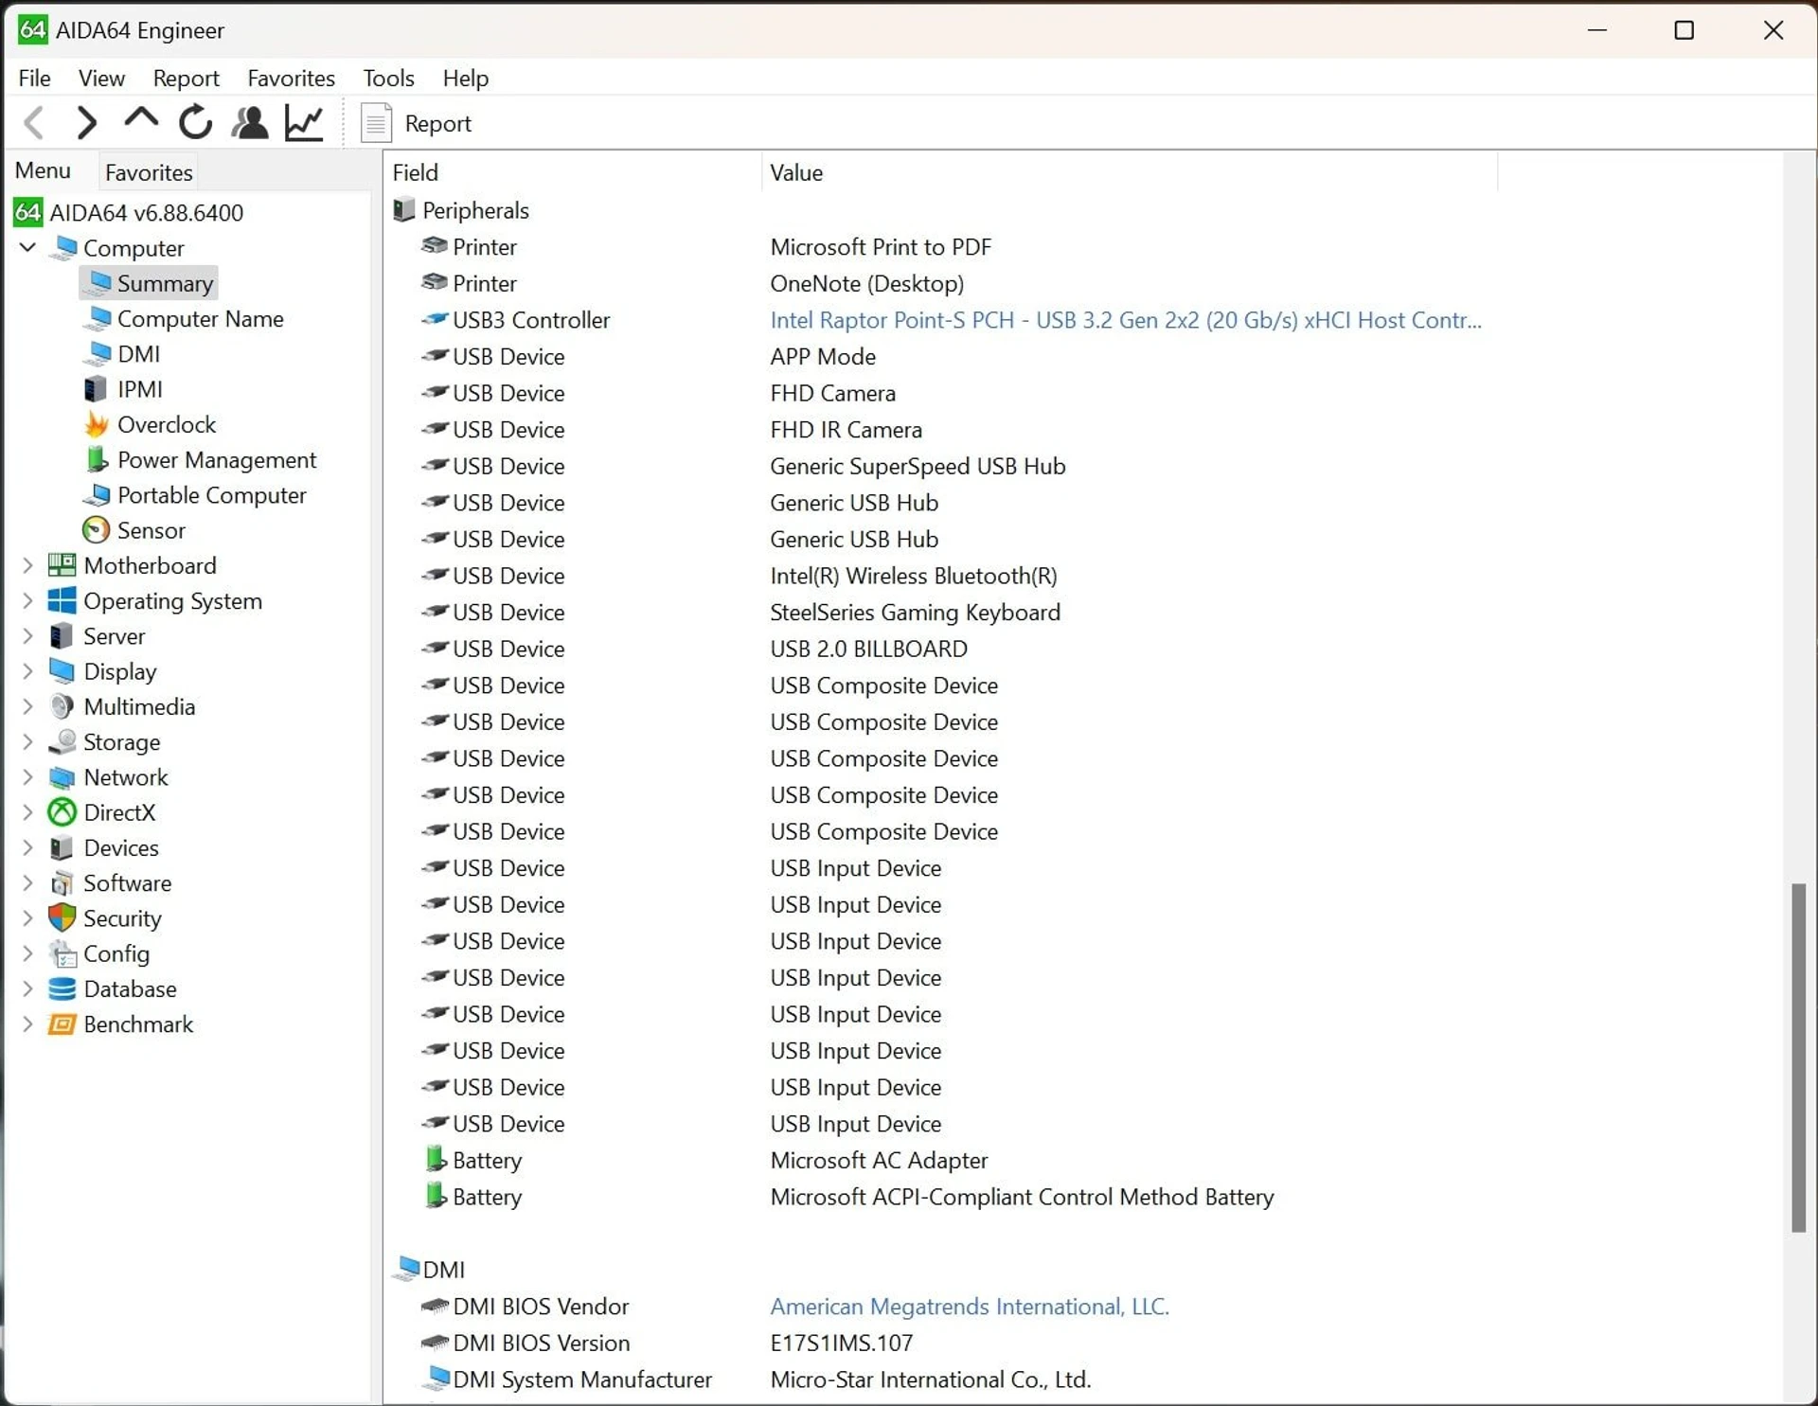This screenshot has height=1406, width=1818.
Task: Refresh the page using the circular arrow icon
Action: 196,122
